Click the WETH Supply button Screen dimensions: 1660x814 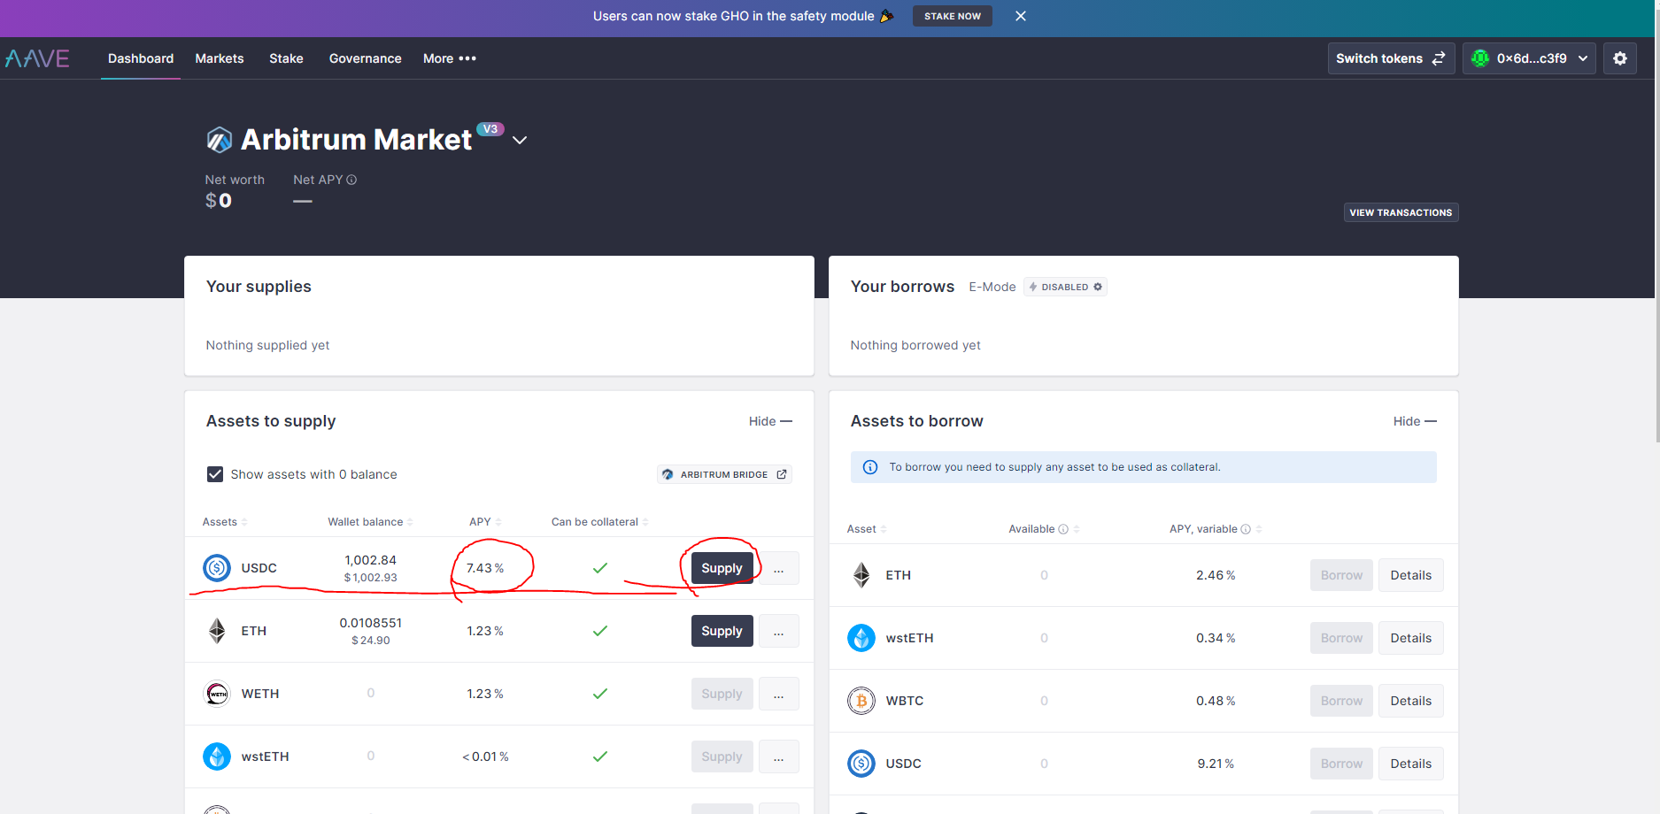(x=722, y=694)
